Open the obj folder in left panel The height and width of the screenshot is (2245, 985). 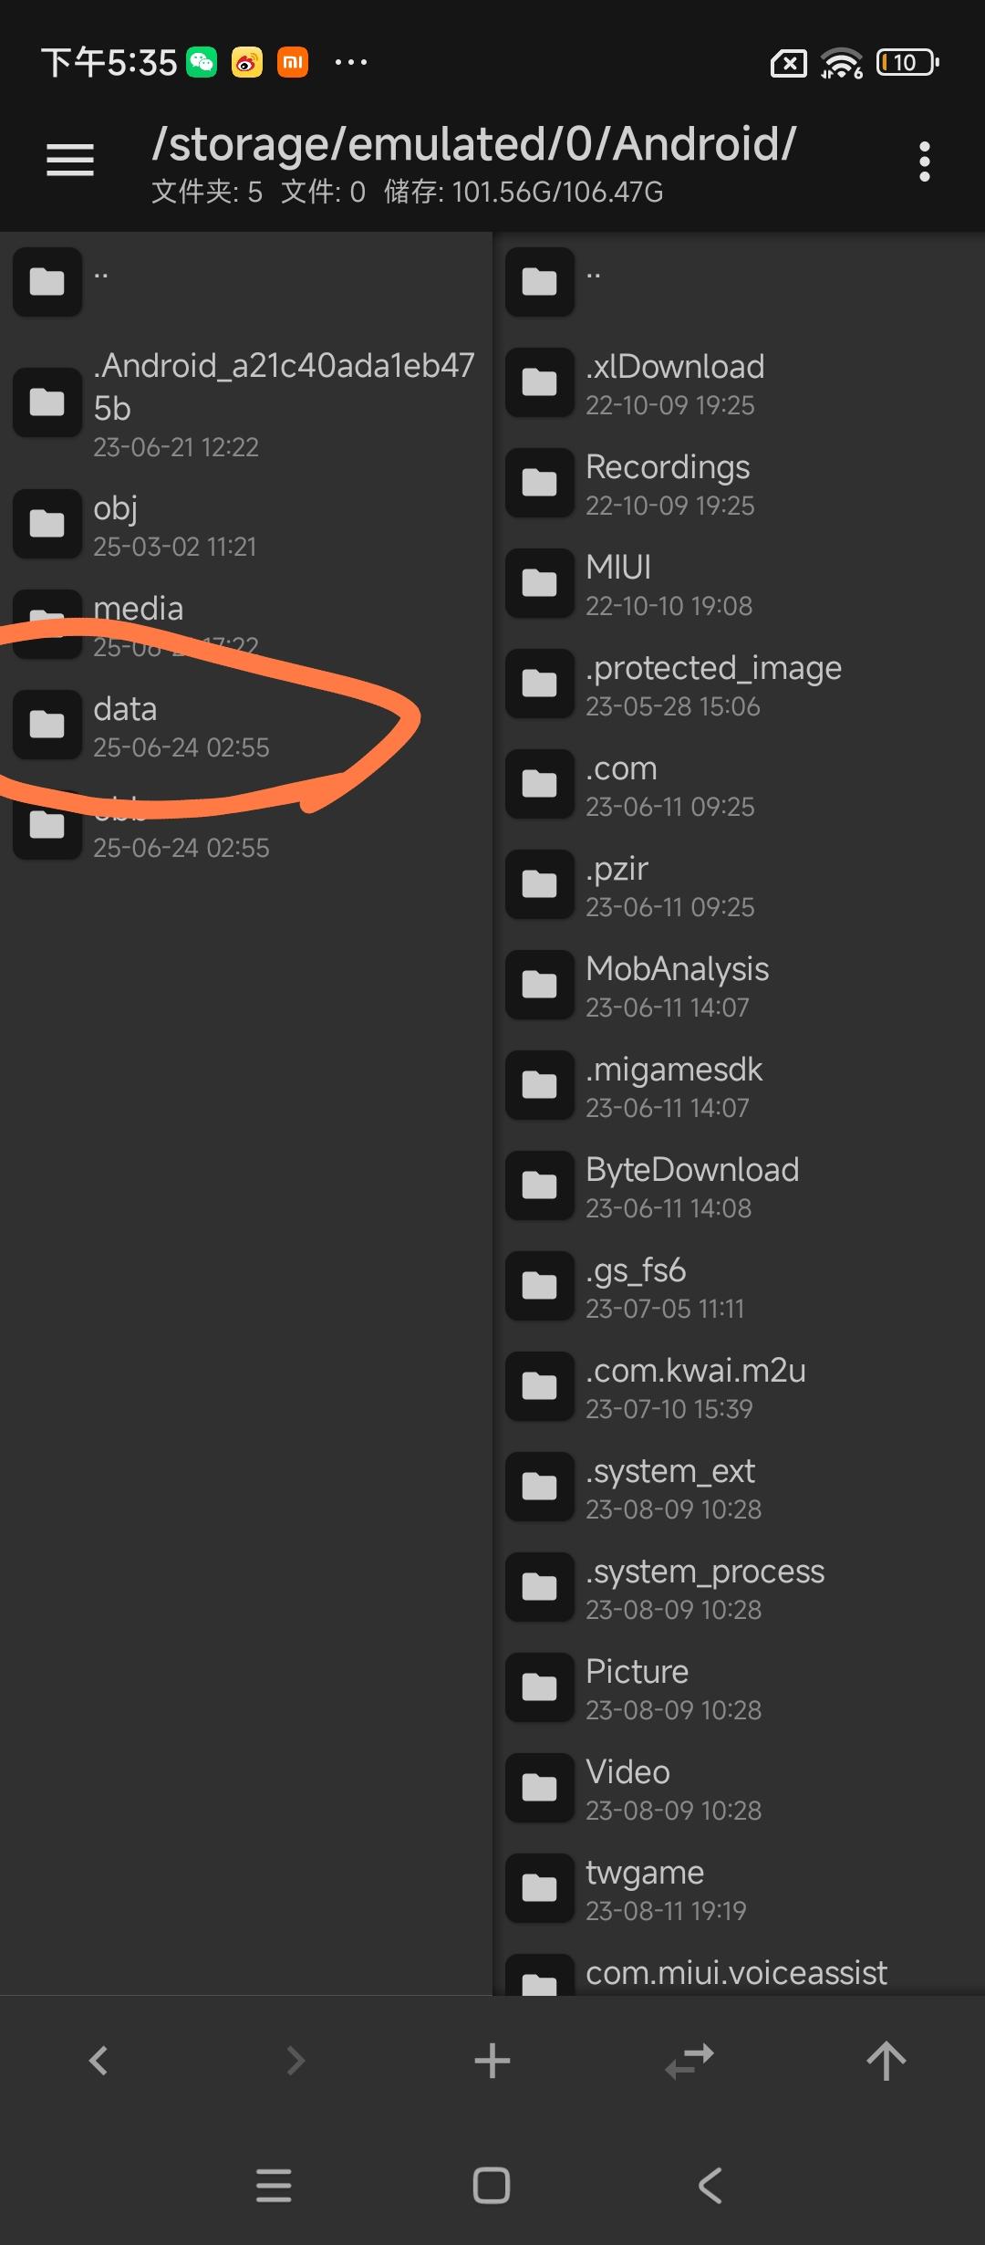246,526
